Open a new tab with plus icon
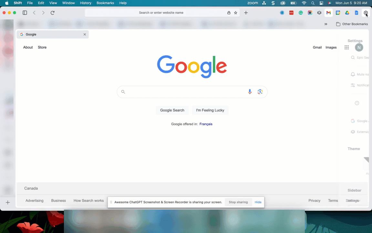 (x=246, y=13)
